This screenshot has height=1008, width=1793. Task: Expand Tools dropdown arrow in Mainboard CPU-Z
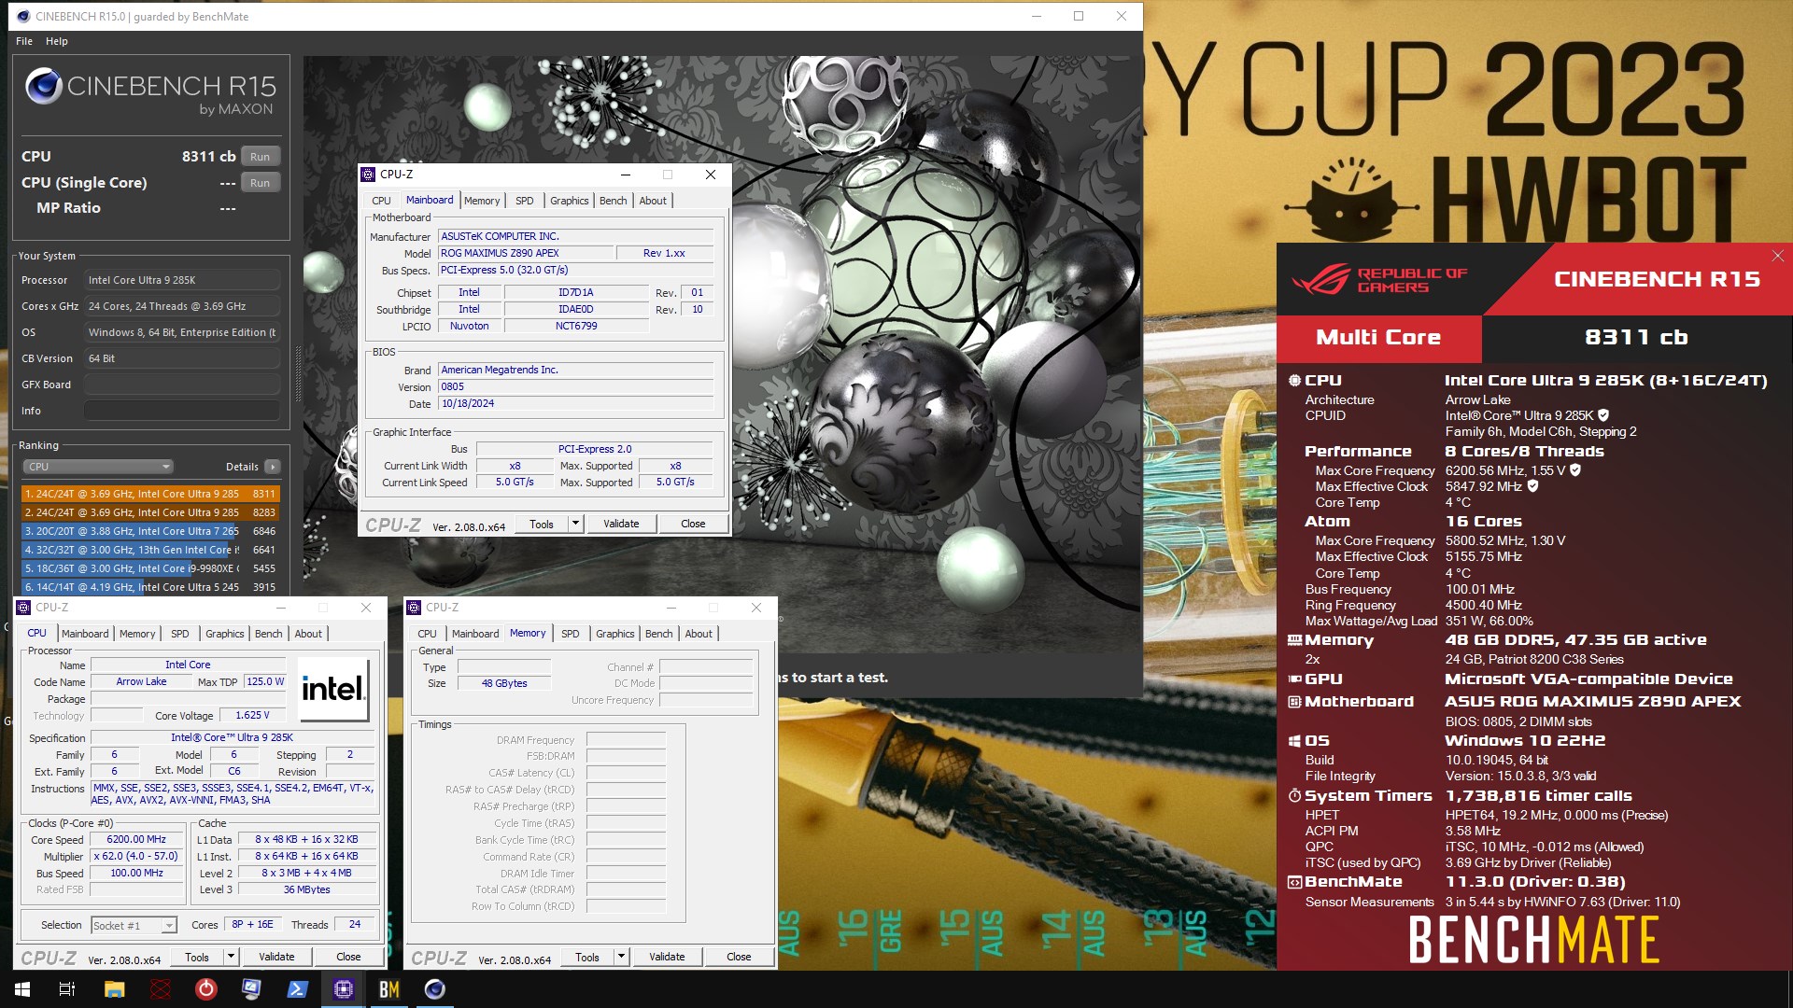coord(575,524)
